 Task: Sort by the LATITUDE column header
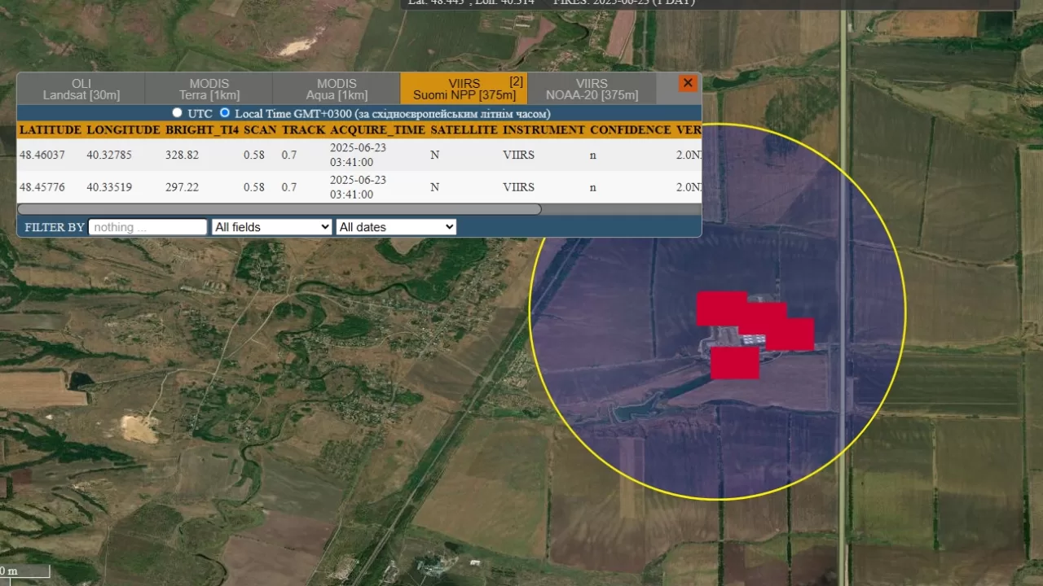[x=51, y=130]
